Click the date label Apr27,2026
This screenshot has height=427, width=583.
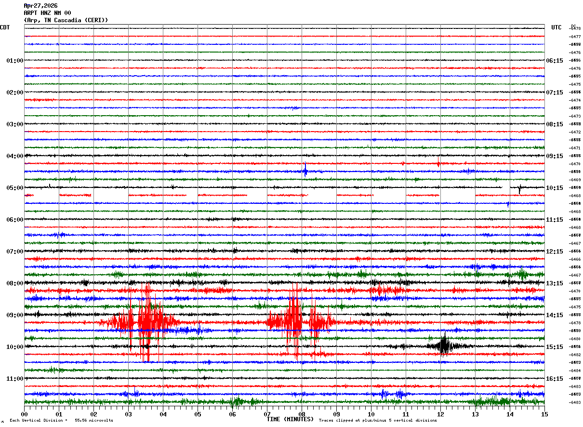(x=40, y=6)
